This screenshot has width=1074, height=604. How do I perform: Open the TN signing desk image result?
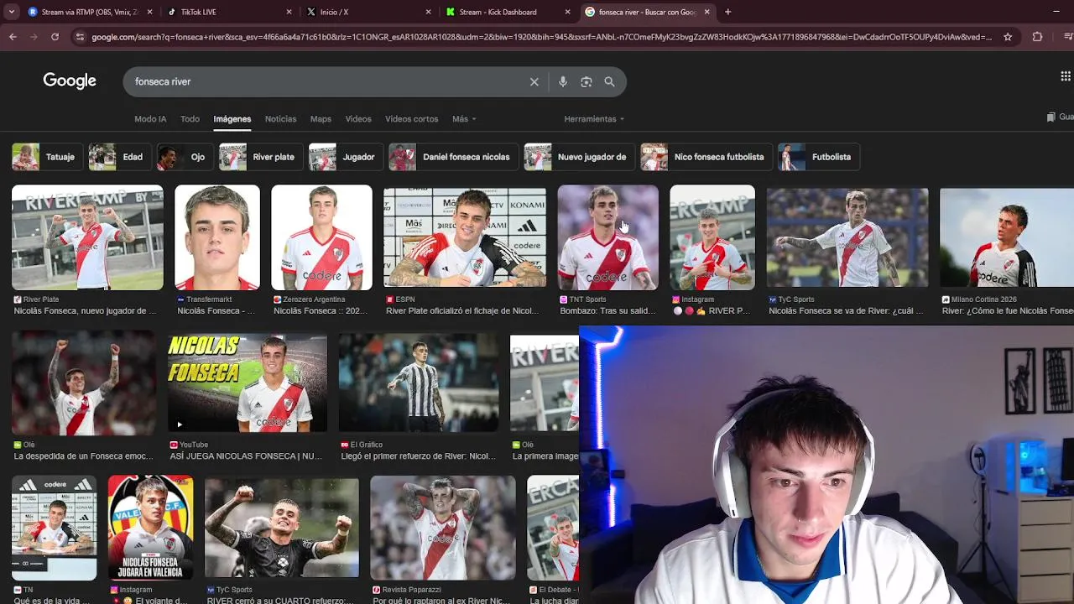(54, 528)
